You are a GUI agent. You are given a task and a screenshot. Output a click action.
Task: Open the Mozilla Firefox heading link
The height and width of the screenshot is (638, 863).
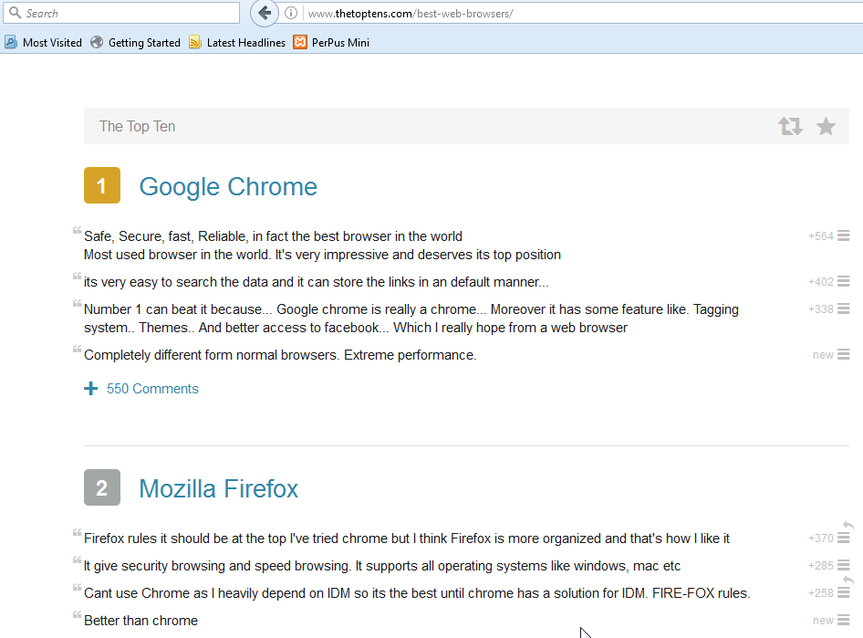(219, 489)
